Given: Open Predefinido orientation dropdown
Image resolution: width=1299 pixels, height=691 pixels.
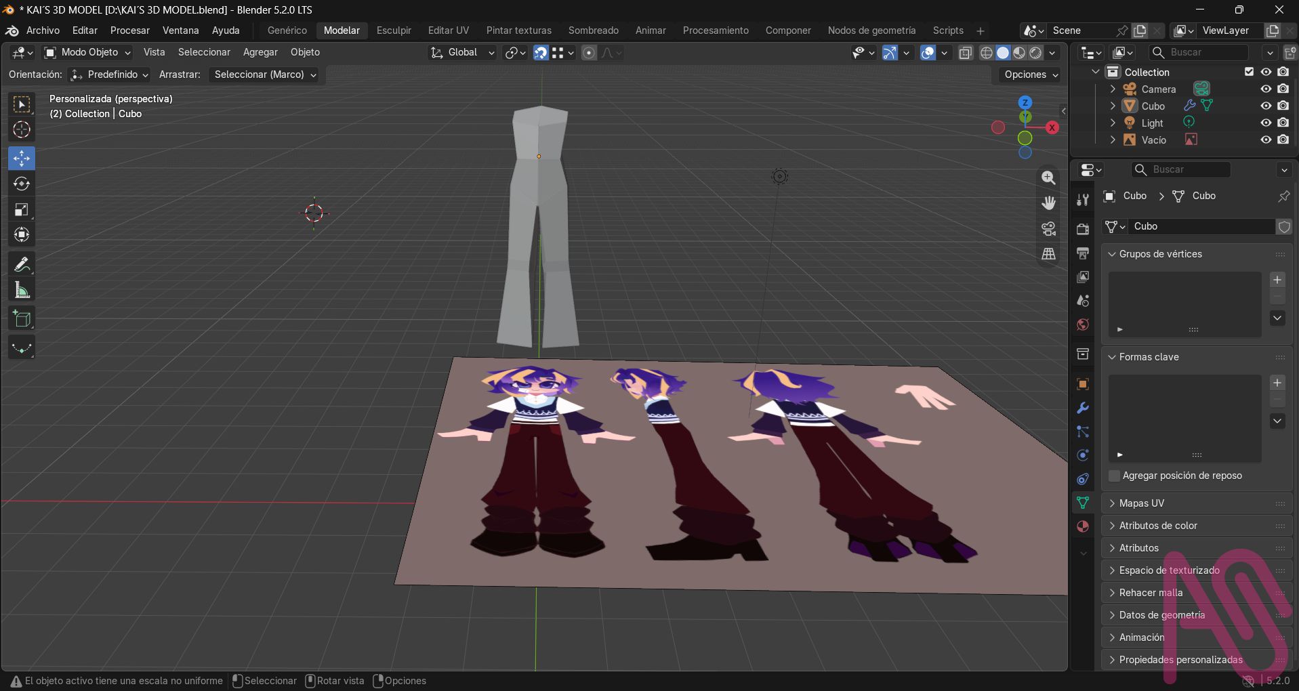Looking at the screenshot, I should 110,75.
